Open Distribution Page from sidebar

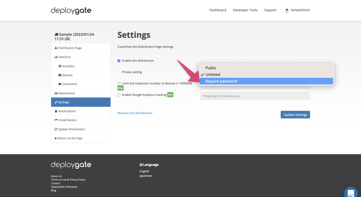[x=70, y=48]
